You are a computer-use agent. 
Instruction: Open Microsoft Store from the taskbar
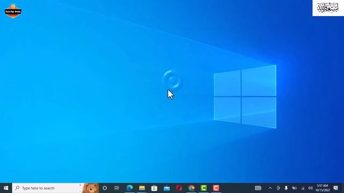154,188
